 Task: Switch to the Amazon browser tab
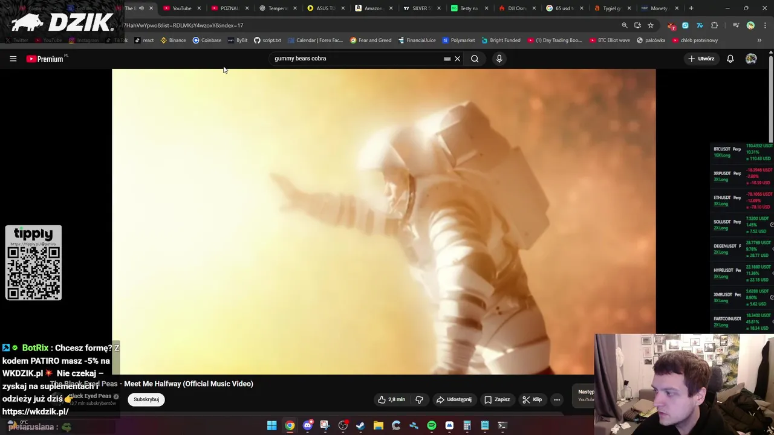pyautogui.click(x=373, y=8)
